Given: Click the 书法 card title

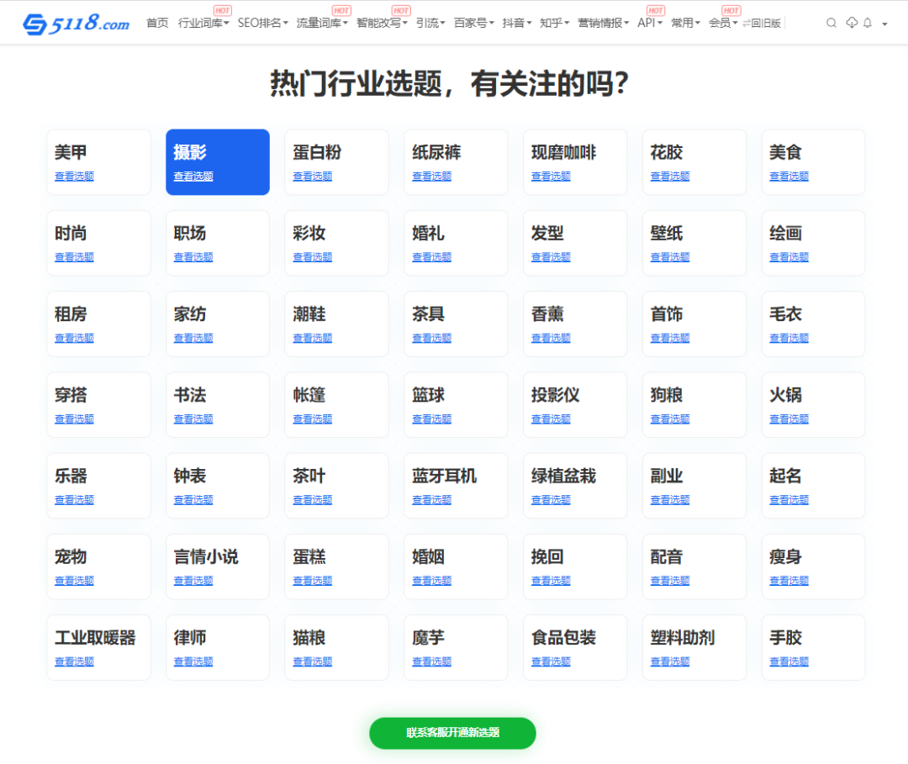Looking at the screenshot, I should 190,395.
